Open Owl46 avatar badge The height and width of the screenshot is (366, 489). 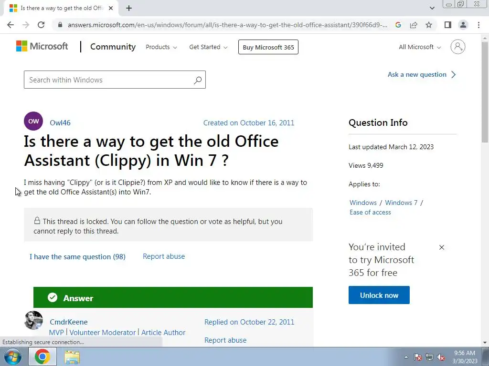(x=33, y=121)
